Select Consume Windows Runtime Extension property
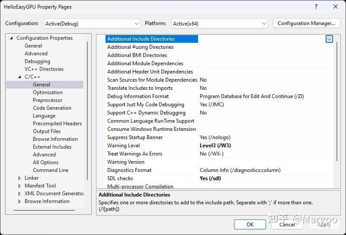The image size is (346, 235). point(151,129)
